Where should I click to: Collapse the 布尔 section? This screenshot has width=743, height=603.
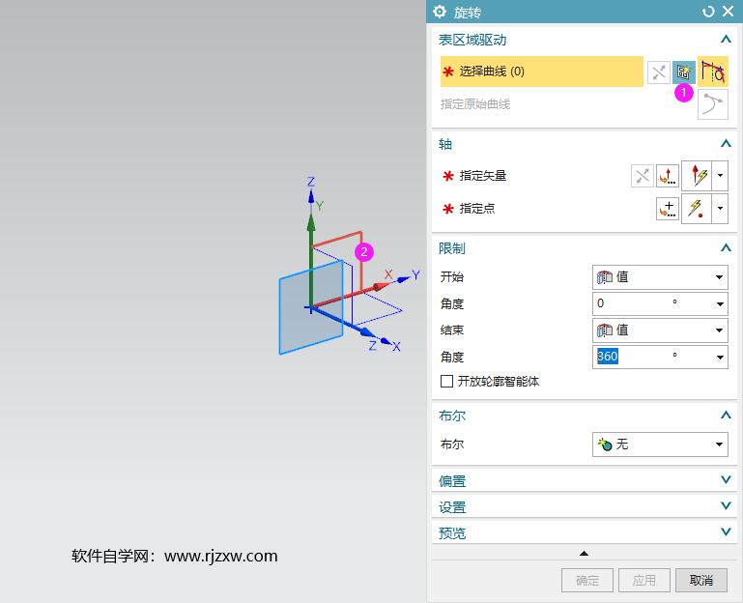click(x=726, y=416)
